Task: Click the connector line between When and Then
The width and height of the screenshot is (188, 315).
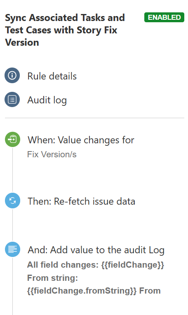Action: [12, 170]
